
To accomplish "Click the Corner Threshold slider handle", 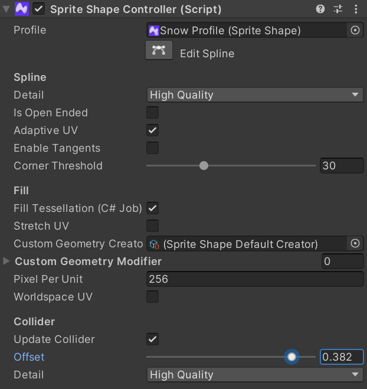I will pyautogui.click(x=204, y=166).
